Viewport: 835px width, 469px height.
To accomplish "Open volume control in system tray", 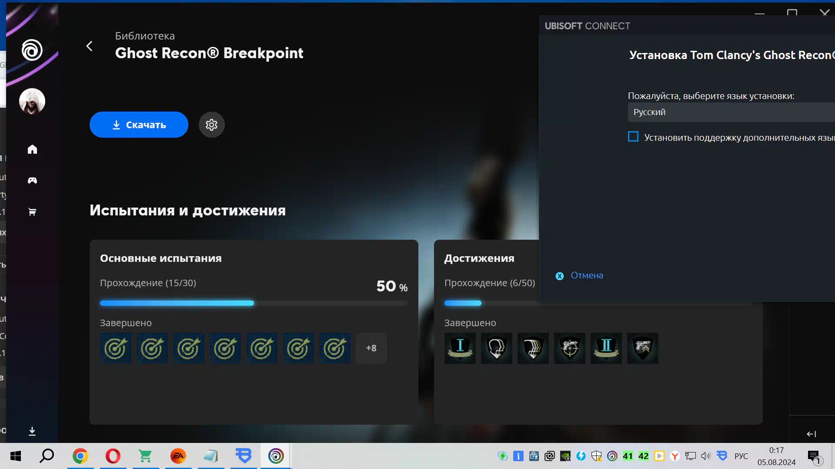I will (706, 456).
